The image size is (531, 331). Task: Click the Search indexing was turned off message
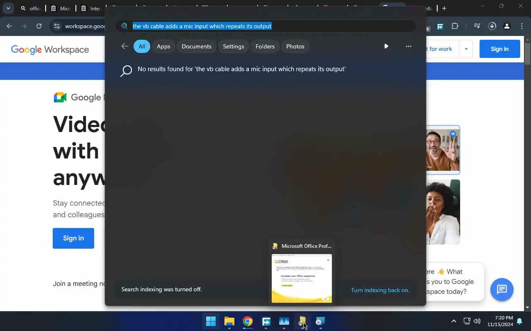point(162,289)
